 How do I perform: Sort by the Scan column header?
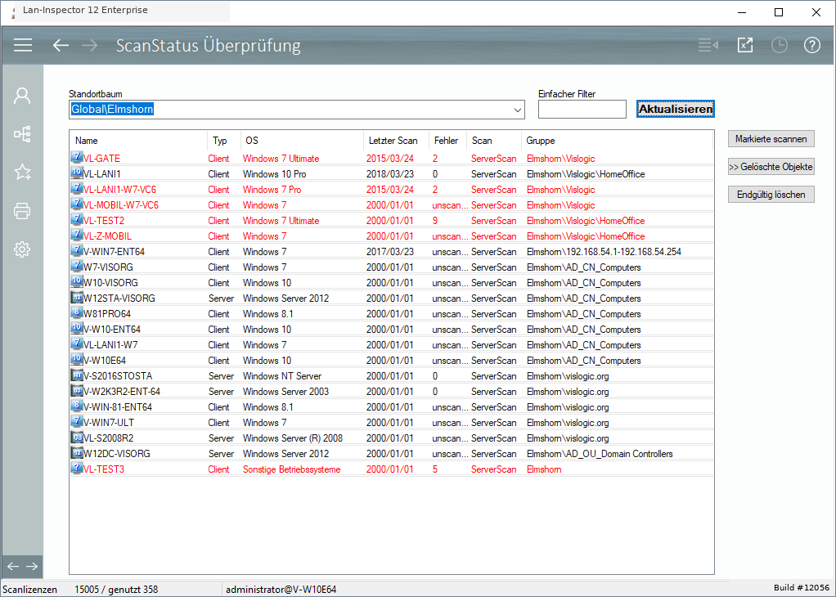[482, 141]
